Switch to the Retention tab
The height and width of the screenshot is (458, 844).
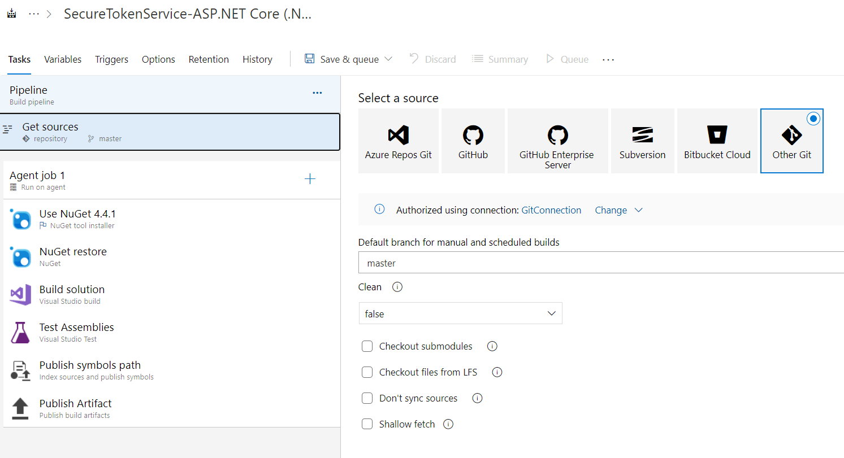pos(209,59)
